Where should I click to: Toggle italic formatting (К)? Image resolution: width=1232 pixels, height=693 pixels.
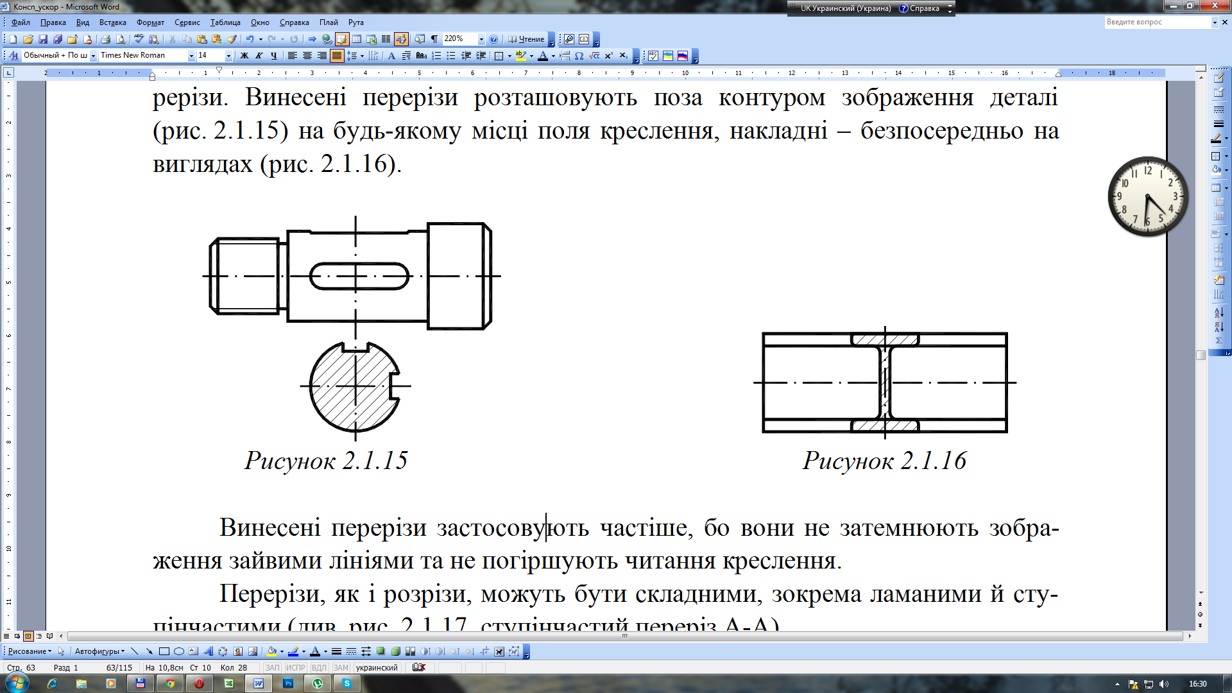click(x=259, y=56)
